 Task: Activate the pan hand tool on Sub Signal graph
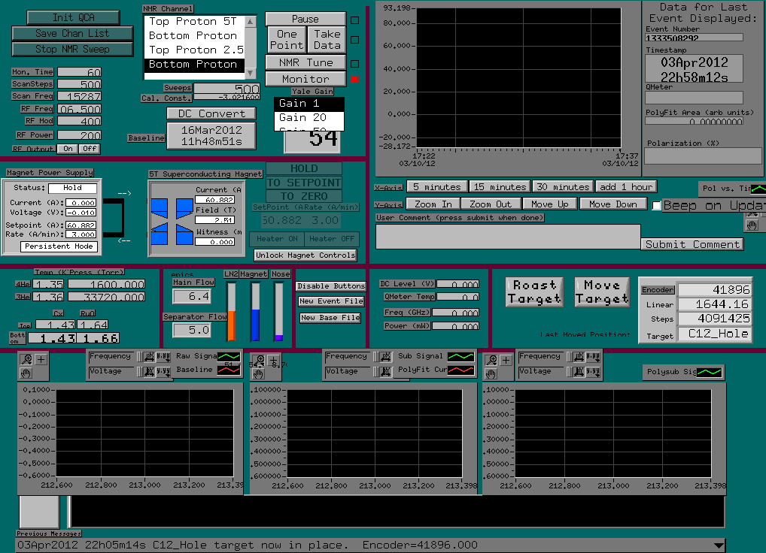259,374
